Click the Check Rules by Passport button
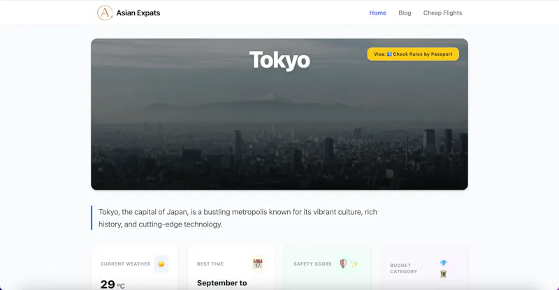The width and height of the screenshot is (559, 290). pyautogui.click(x=413, y=54)
